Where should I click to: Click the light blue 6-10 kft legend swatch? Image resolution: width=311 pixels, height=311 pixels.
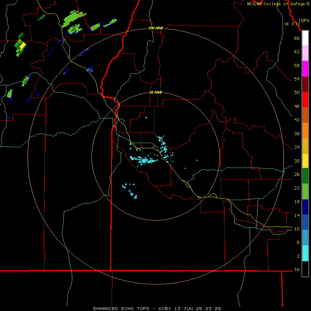point(305,237)
